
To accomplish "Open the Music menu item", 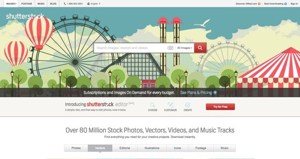I will (41, 4).
